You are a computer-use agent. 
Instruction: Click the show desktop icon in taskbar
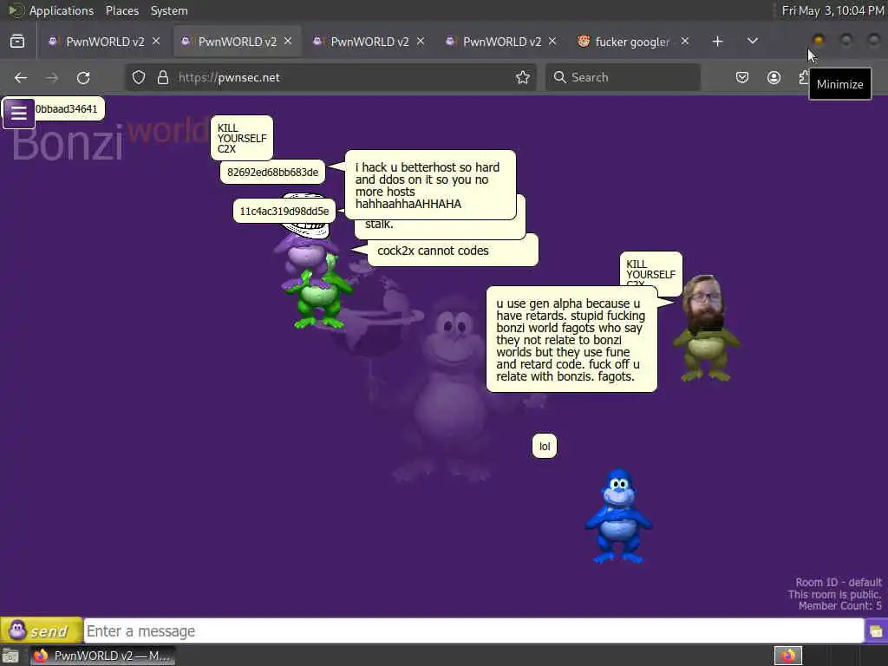pyautogui.click(x=10, y=656)
